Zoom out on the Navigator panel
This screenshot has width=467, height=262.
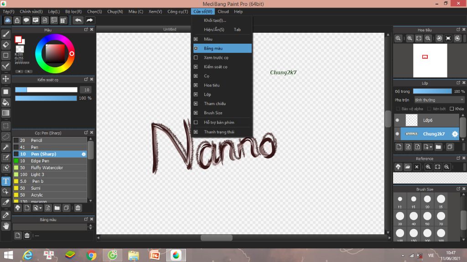428,38
